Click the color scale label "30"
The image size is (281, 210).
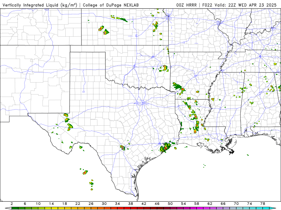coord(104,204)
